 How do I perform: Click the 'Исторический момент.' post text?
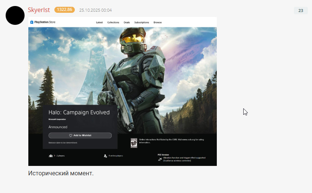61,173
